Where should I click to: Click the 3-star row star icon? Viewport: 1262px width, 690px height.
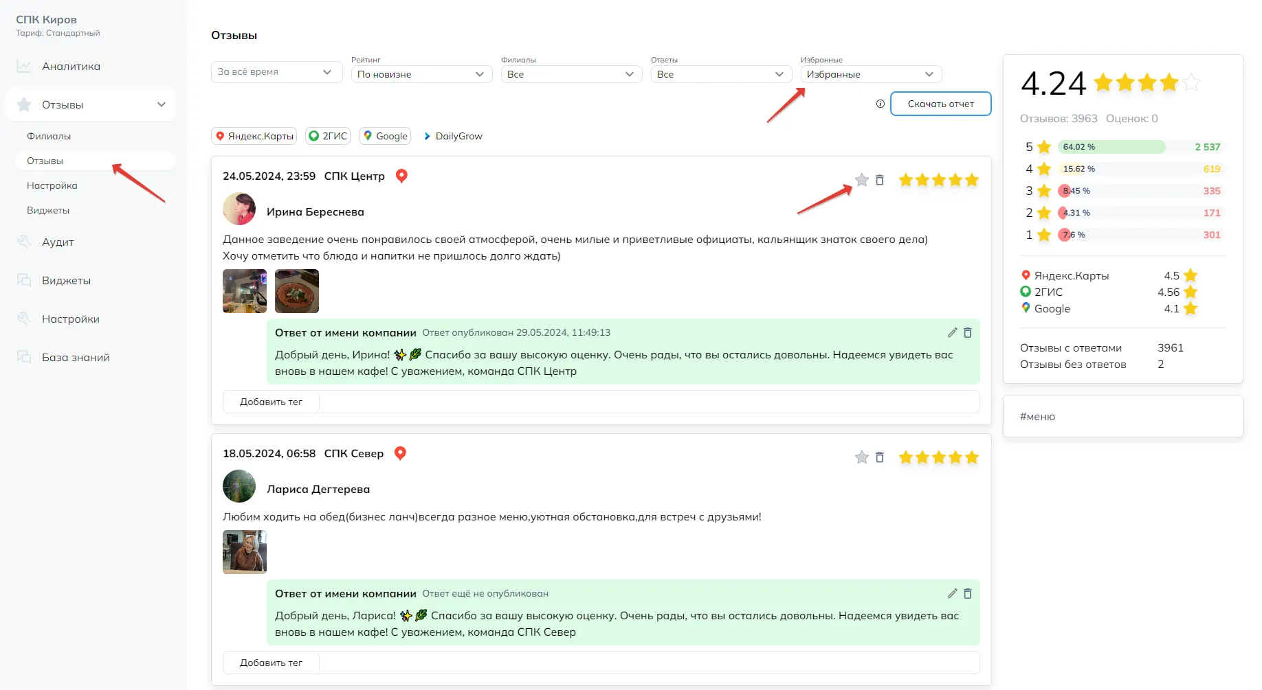[x=1044, y=191]
